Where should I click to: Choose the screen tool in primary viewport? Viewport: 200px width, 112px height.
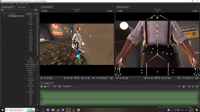point(51,78)
